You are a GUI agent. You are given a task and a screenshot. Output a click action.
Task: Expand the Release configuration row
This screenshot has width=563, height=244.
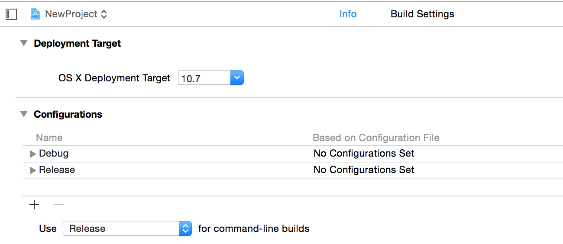click(33, 170)
